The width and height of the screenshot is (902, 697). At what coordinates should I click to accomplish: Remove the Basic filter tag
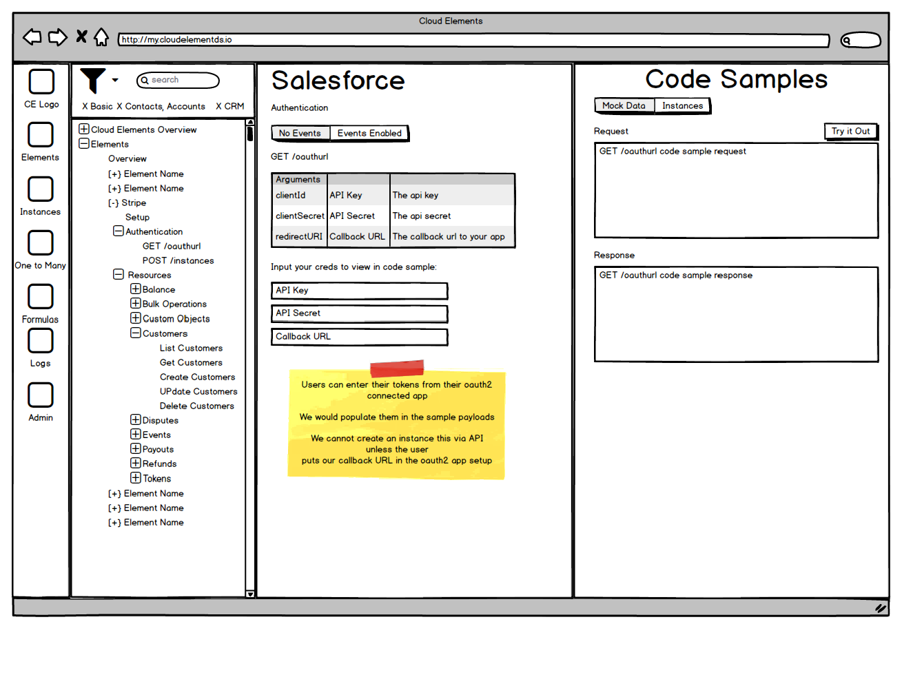click(85, 107)
